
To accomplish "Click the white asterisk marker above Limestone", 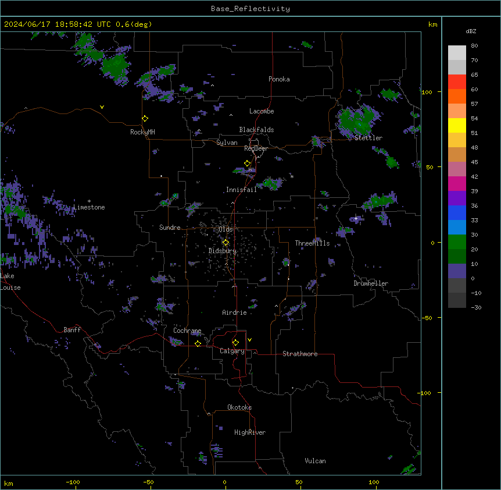I will pos(89,201).
